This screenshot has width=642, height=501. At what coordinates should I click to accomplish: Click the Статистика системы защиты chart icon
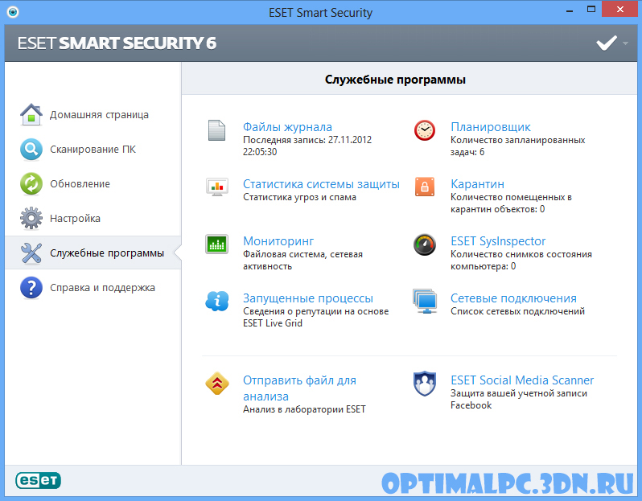pos(217,187)
